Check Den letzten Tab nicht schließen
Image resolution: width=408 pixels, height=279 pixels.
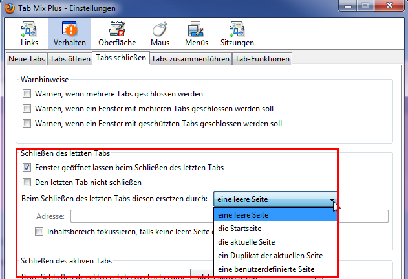27,183
